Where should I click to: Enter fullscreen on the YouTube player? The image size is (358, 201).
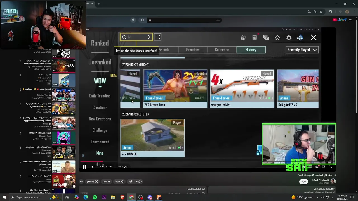click(330, 167)
